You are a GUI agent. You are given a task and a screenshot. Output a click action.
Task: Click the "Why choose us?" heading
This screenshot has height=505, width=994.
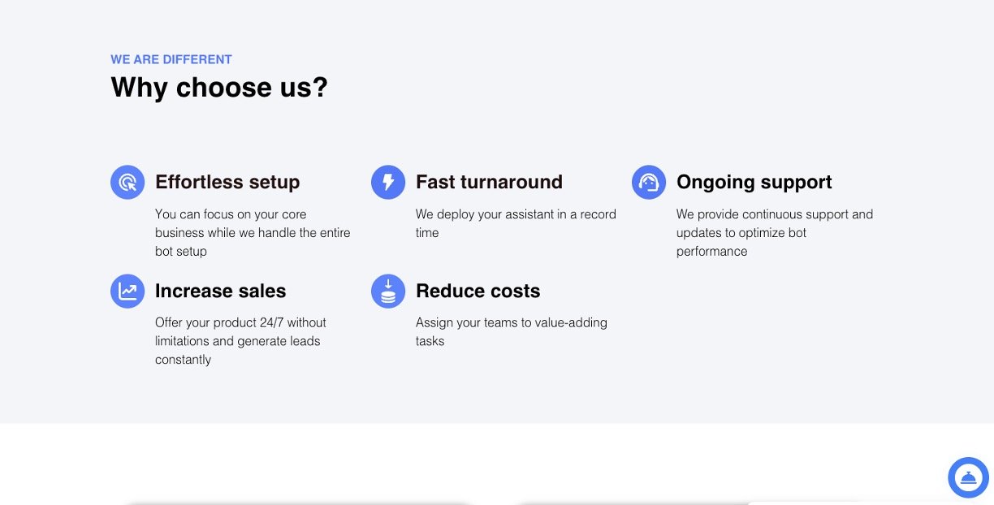219,87
